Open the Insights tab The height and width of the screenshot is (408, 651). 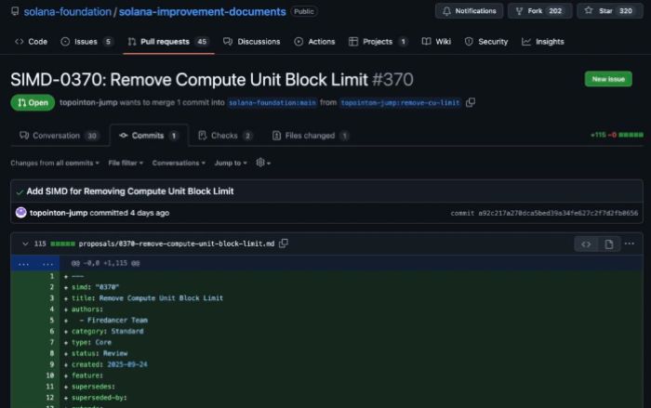pos(543,42)
